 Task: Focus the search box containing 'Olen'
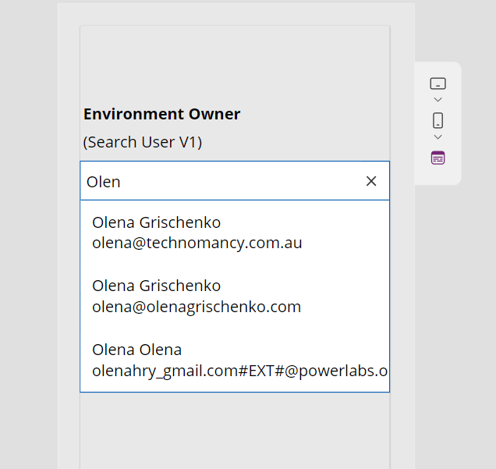[x=218, y=181]
